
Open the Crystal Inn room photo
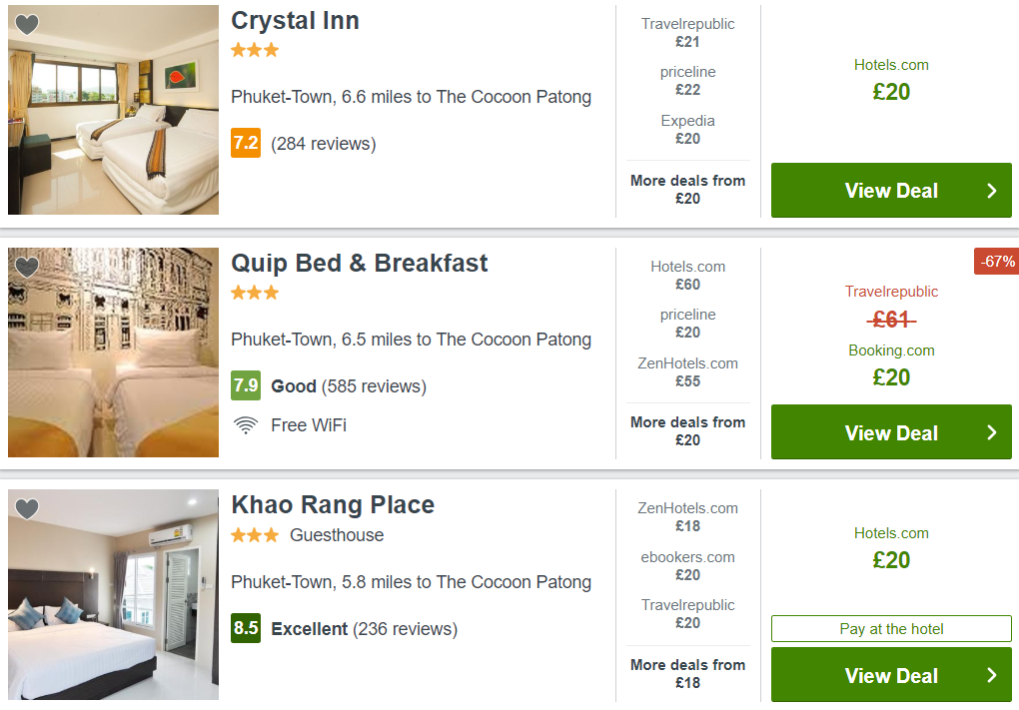[113, 110]
